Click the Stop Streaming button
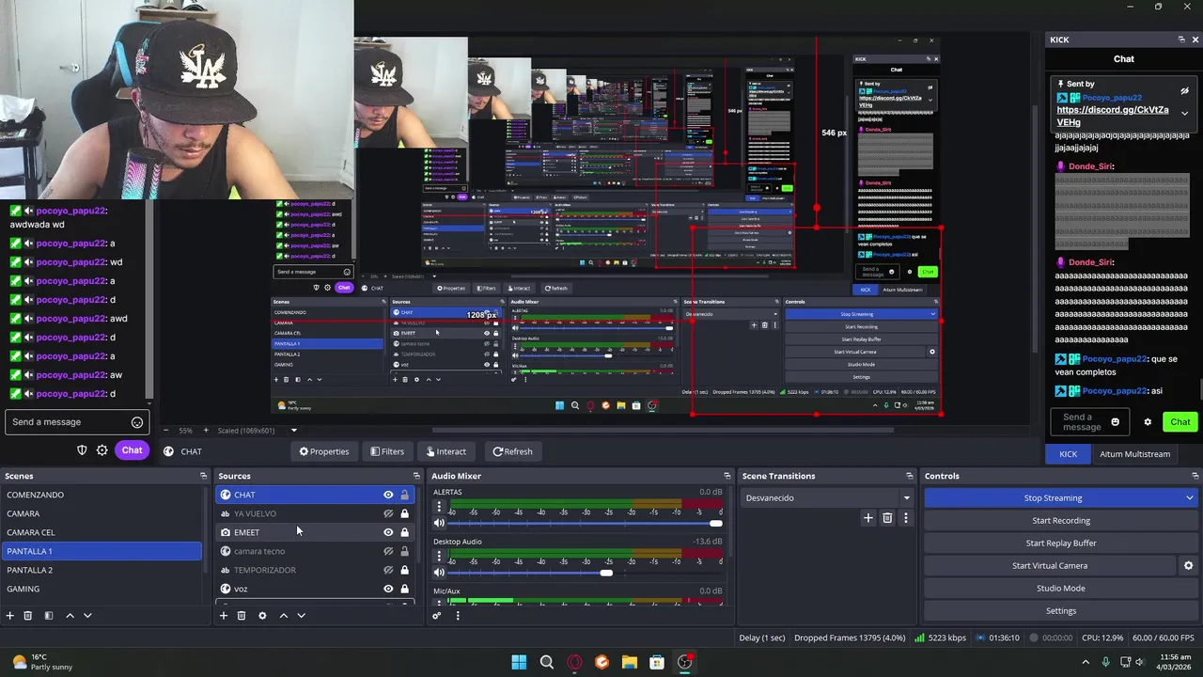The height and width of the screenshot is (677, 1203). [1053, 498]
